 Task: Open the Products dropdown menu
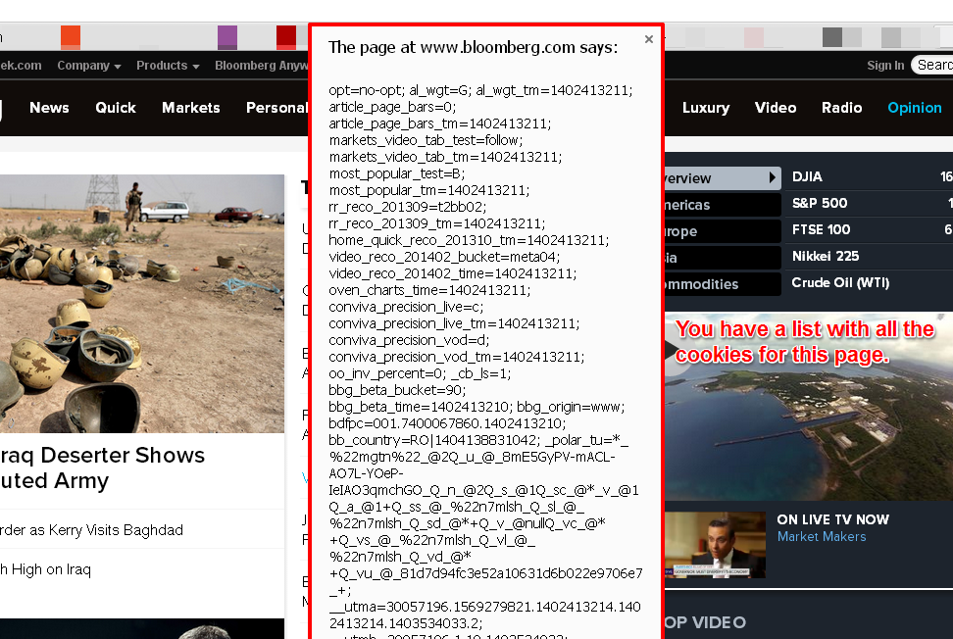(x=168, y=66)
